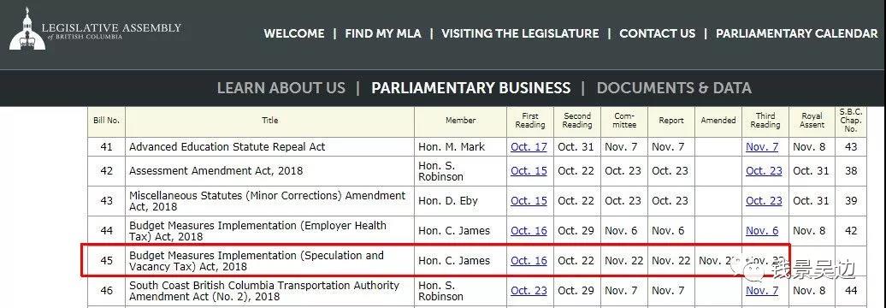Open the PARLIAMENTARY CALENDAR

797,33
